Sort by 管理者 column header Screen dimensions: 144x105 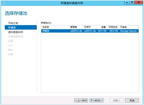coord(76,27)
